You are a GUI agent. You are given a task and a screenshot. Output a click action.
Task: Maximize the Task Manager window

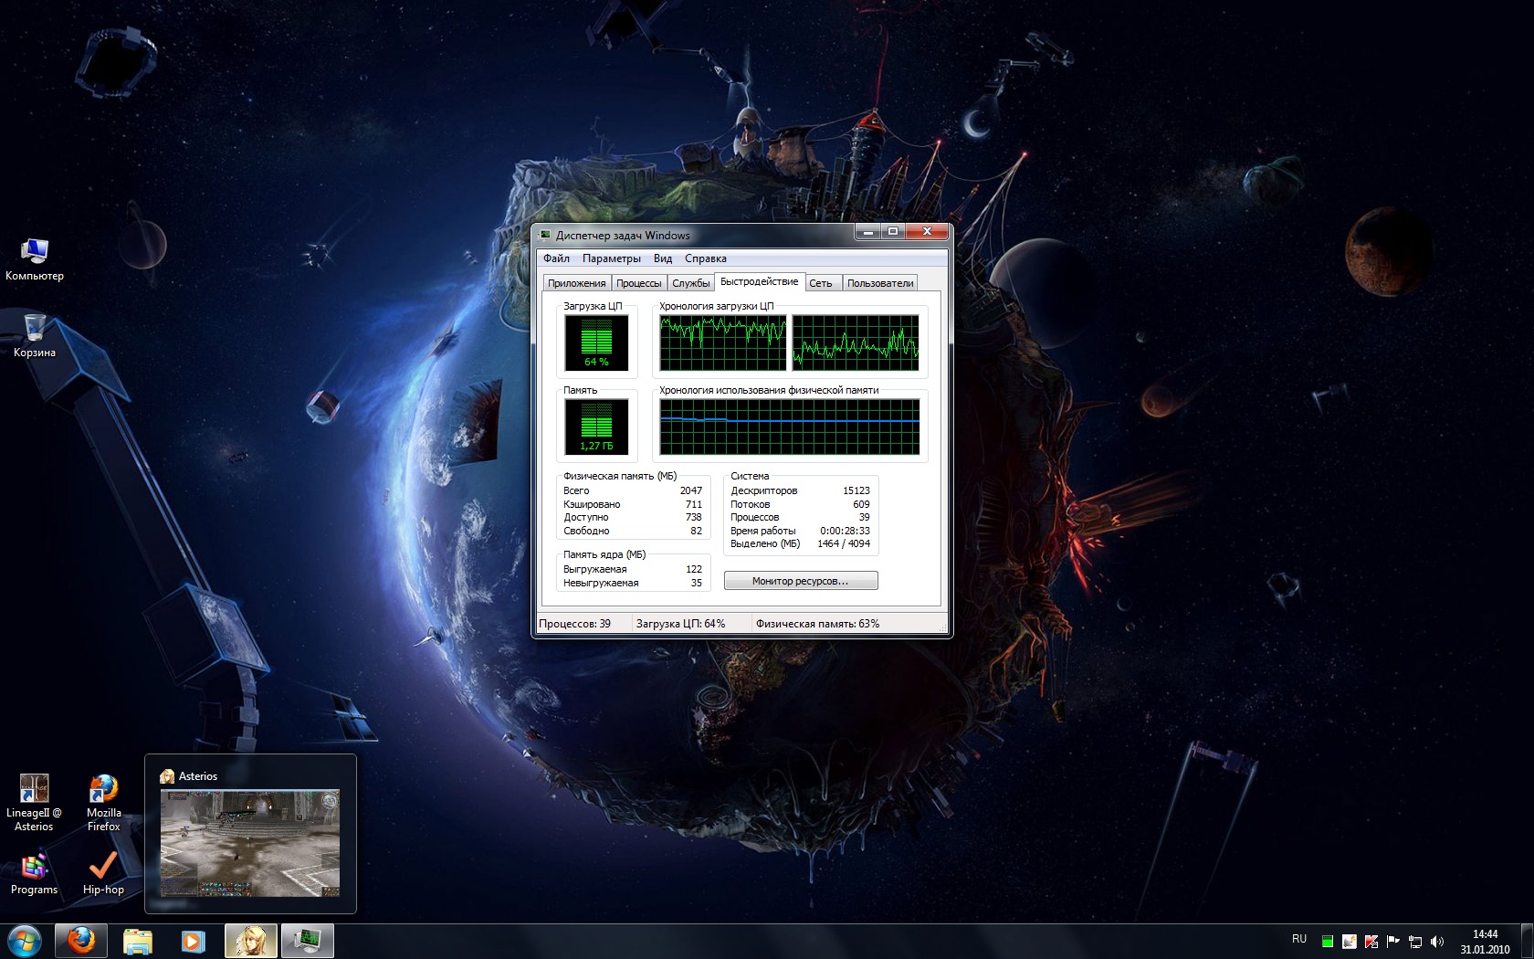[x=893, y=232]
